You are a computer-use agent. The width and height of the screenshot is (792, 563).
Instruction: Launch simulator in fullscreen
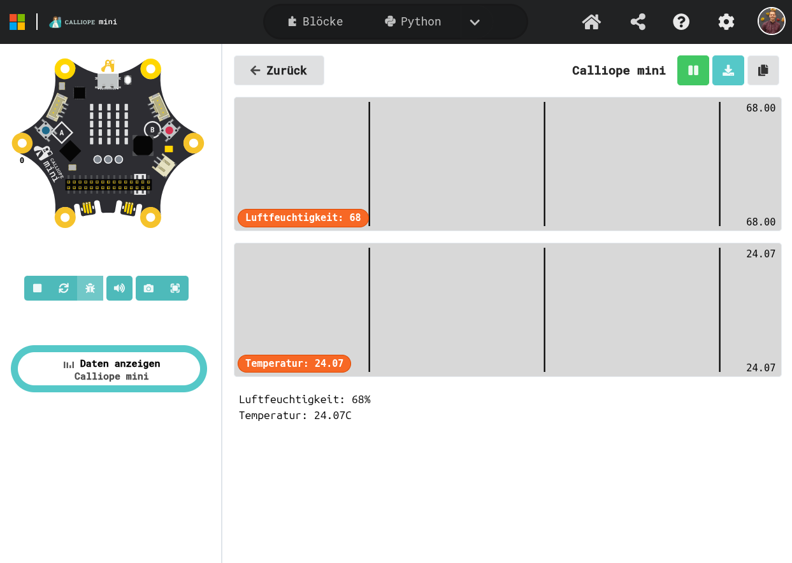click(x=175, y=288)
